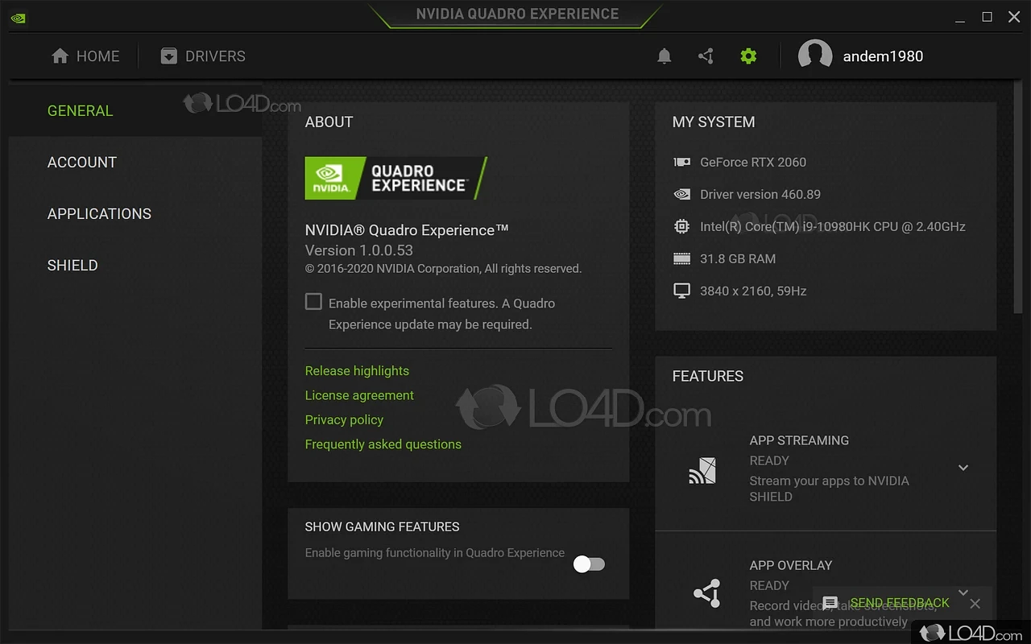Click Send Feedback button
Image resolution: width=1031 pixels, height=644 pixels.
900,603
